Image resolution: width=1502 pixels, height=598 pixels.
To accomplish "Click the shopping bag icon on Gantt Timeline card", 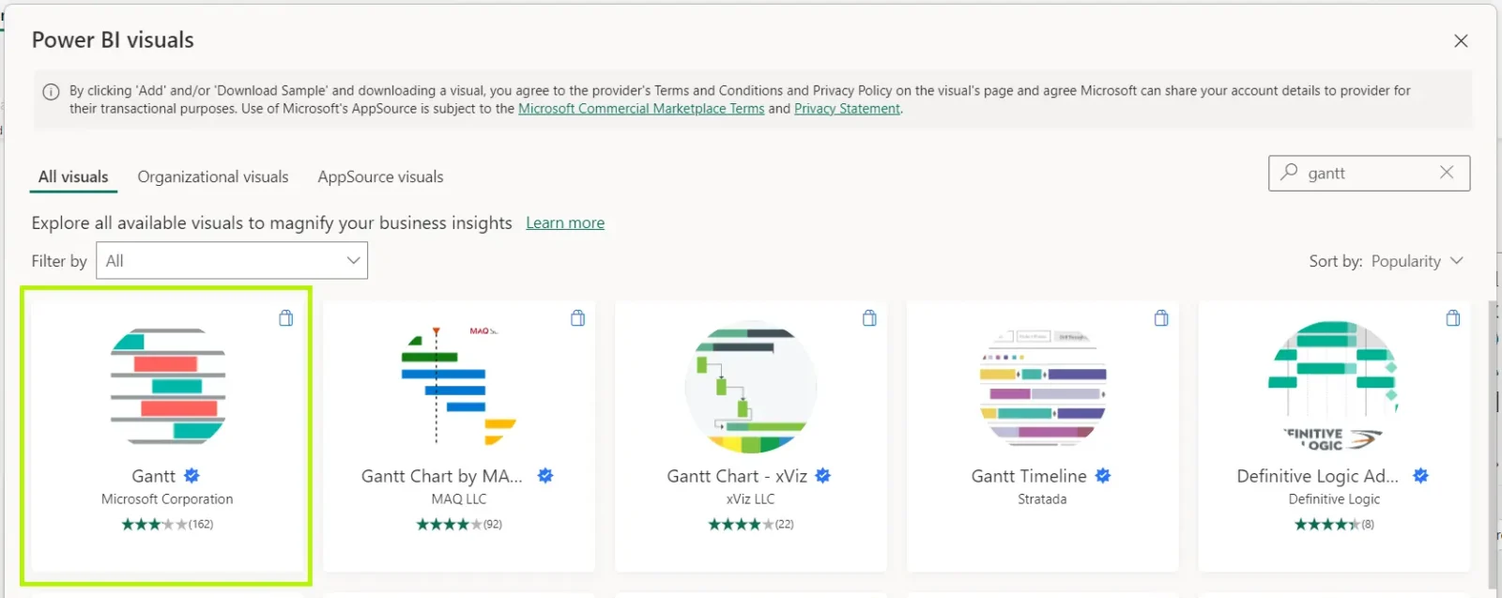I will coord(1161,318).
